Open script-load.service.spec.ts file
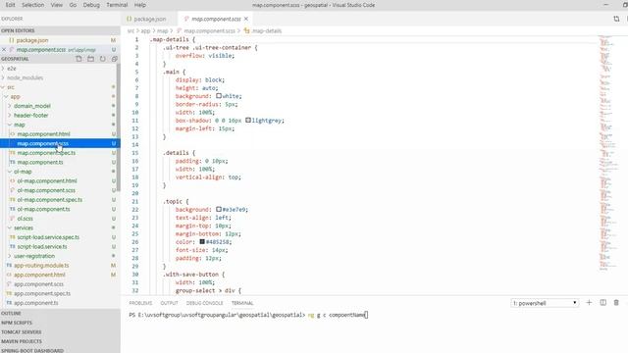628x353 pixels. [x=48, y=237]
